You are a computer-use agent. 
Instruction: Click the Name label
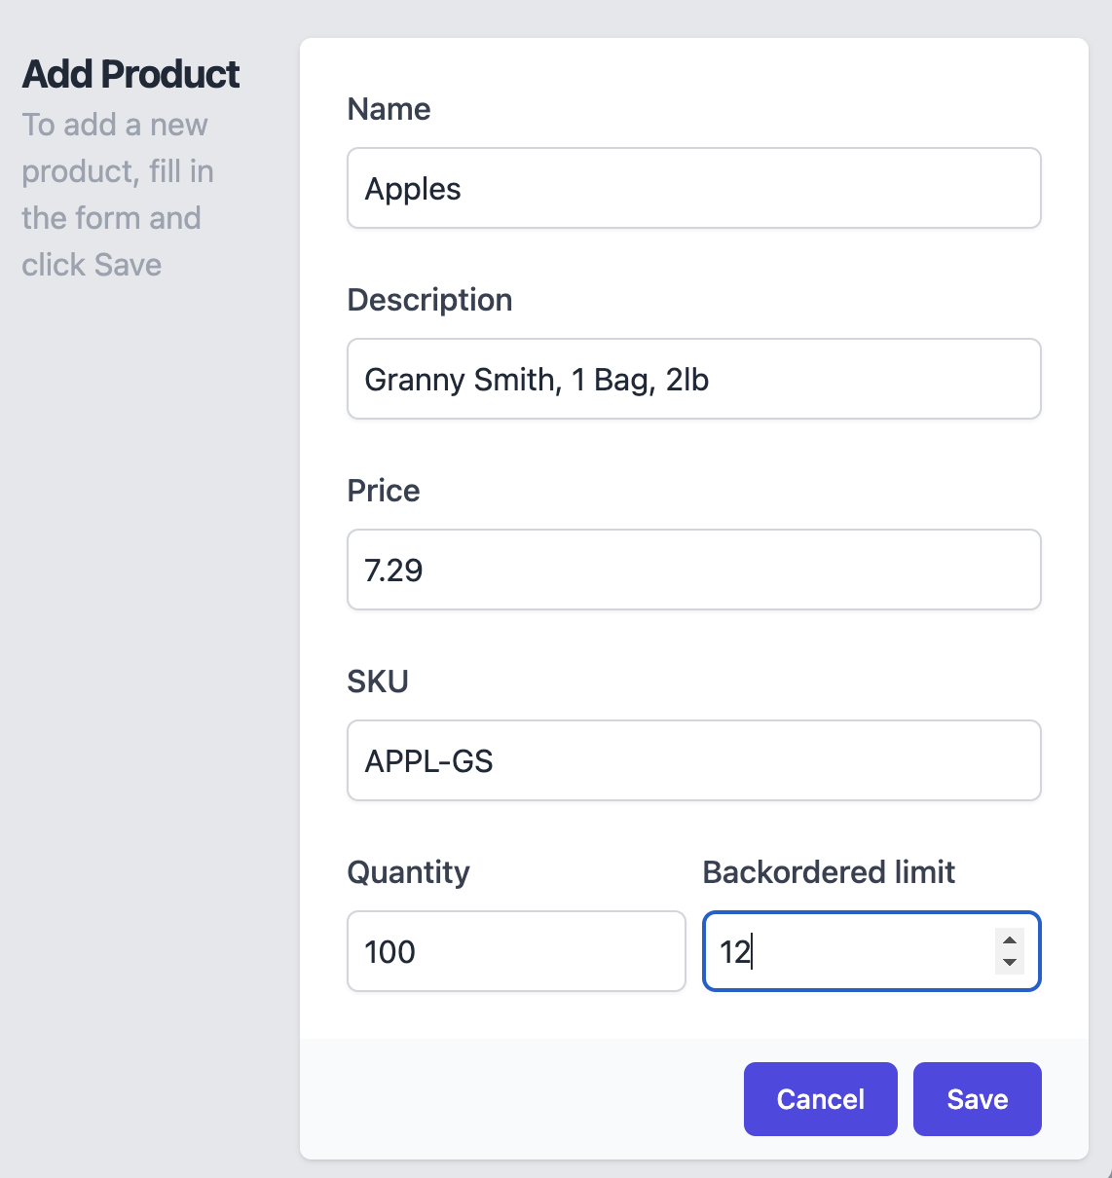[x=389, y=109]
